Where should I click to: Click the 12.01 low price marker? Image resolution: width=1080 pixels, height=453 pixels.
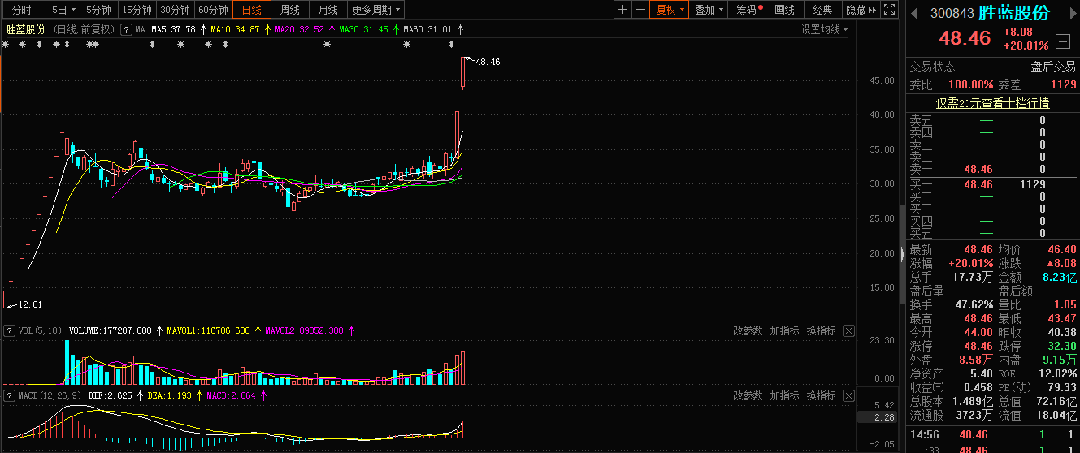[x=29, y=304]
